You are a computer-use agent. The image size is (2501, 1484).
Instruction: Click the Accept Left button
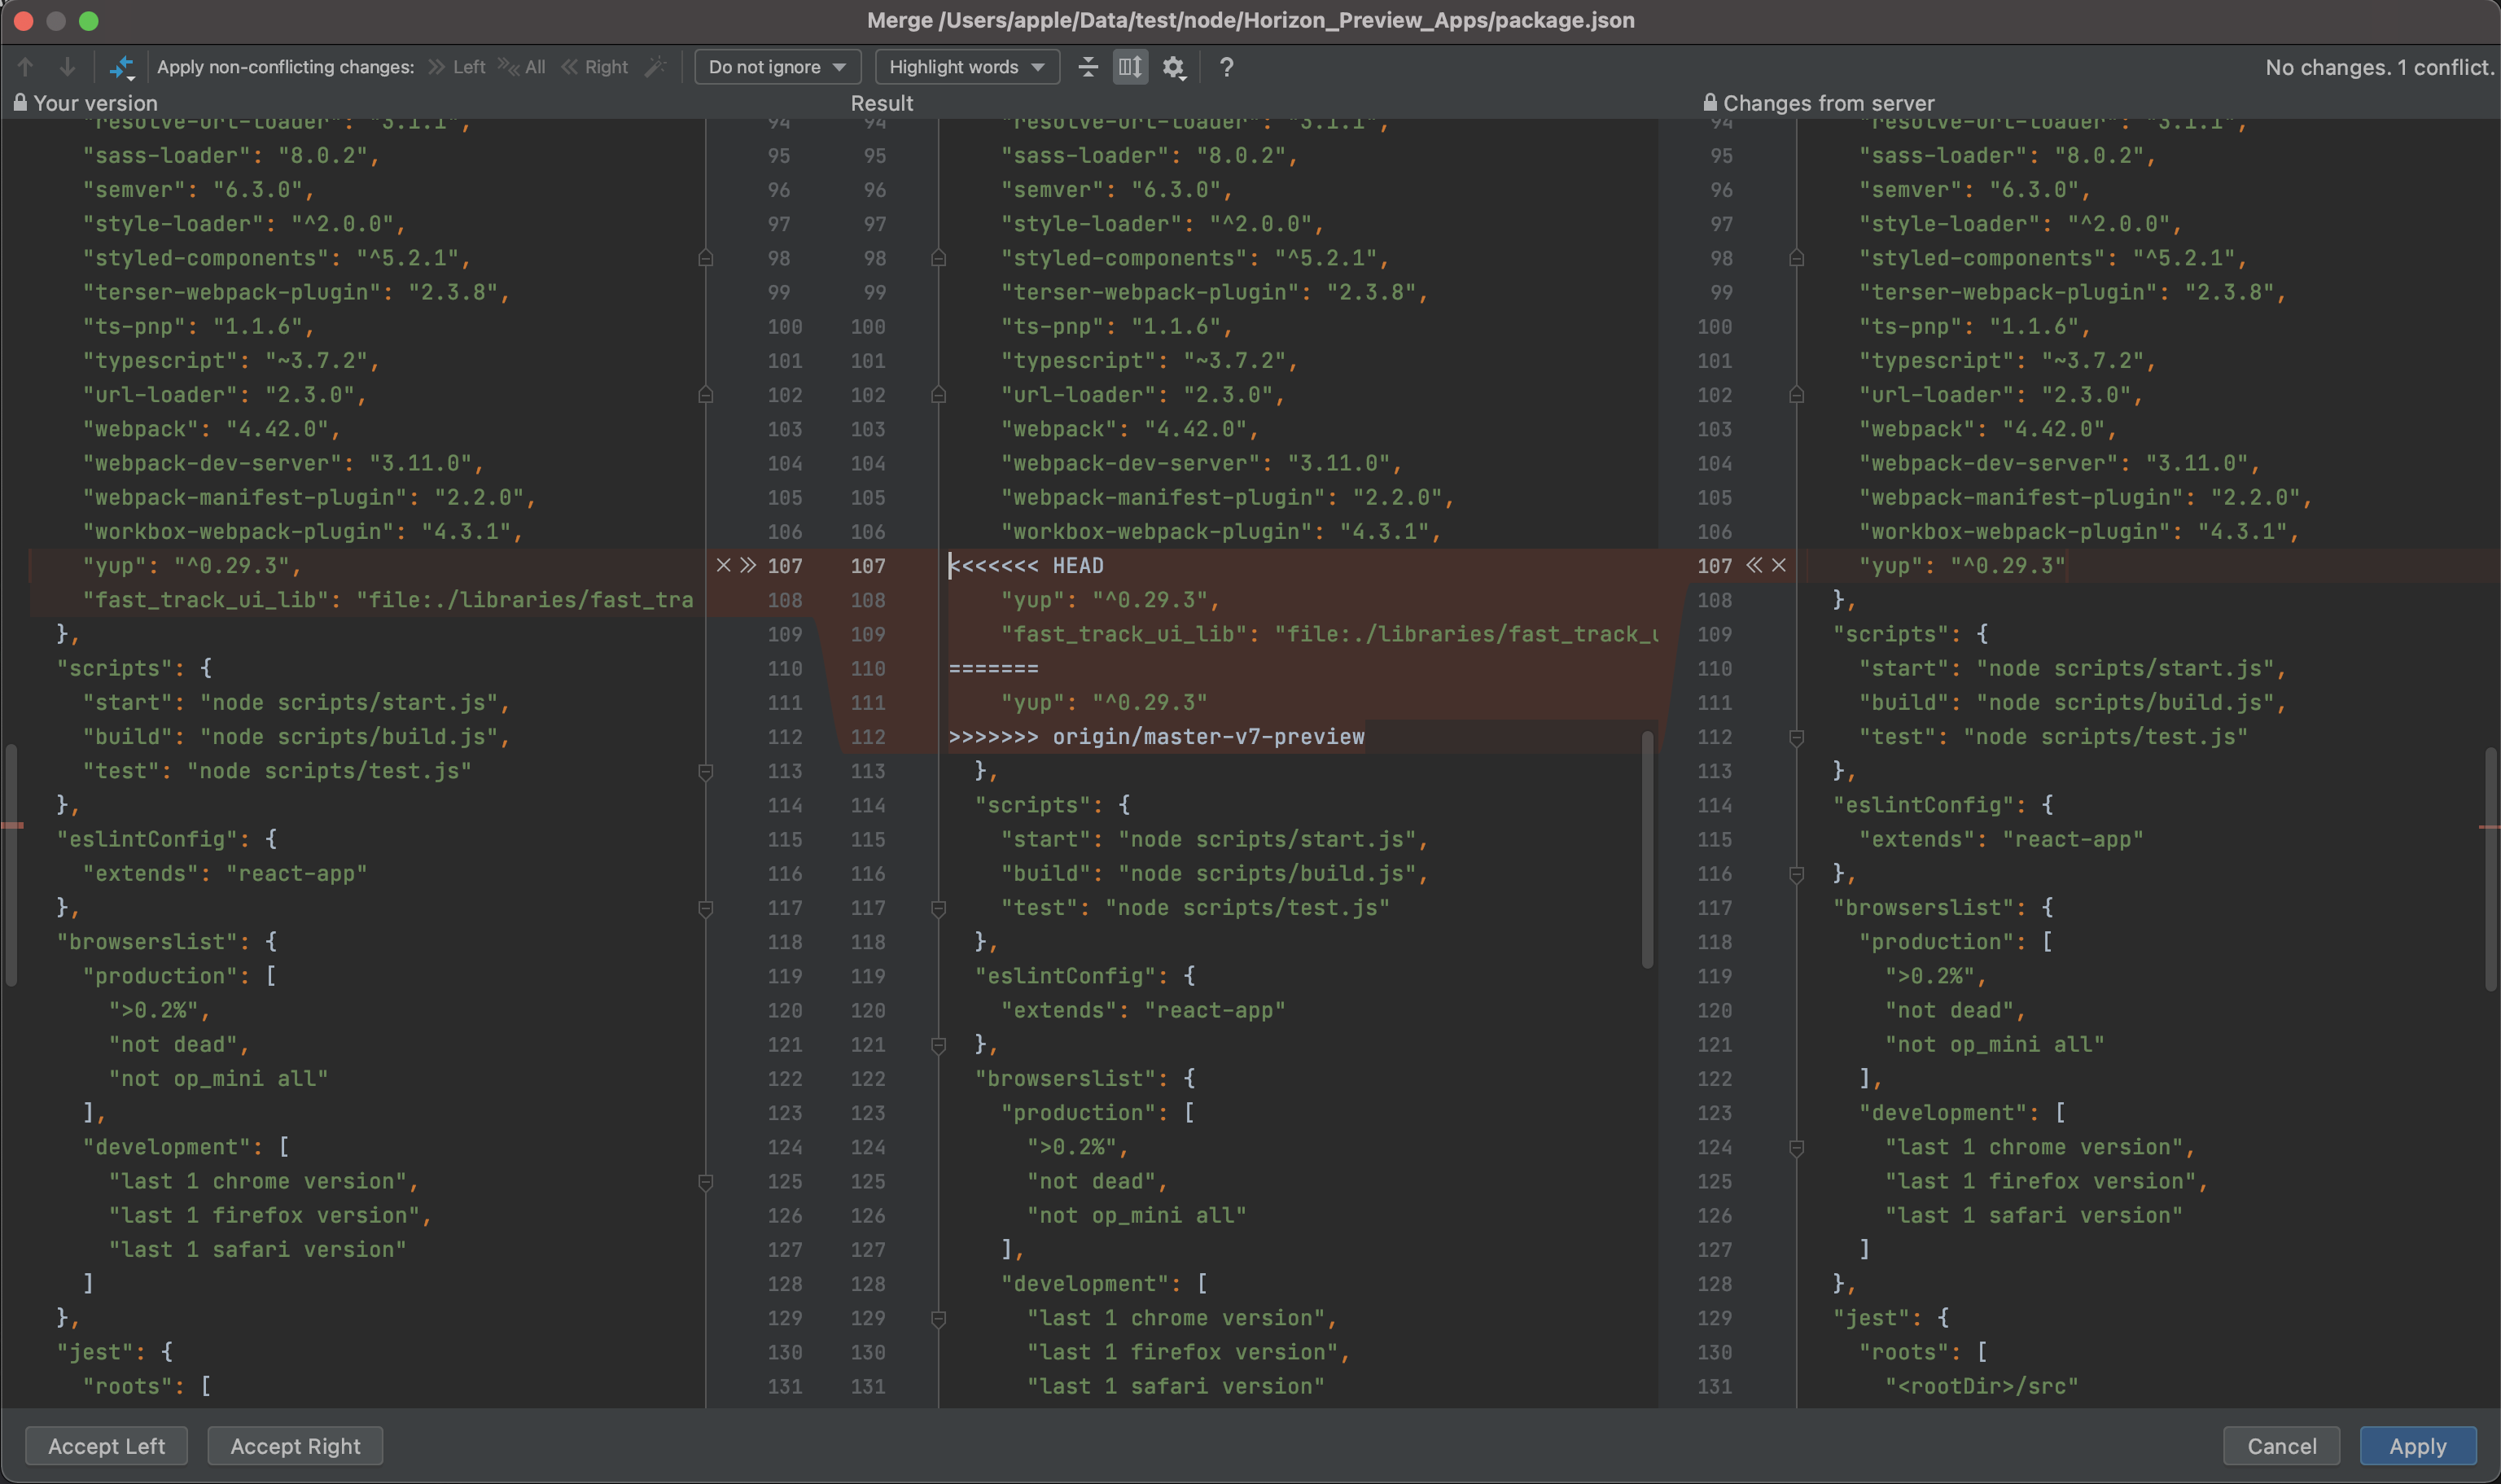(x=106, y=1446)
